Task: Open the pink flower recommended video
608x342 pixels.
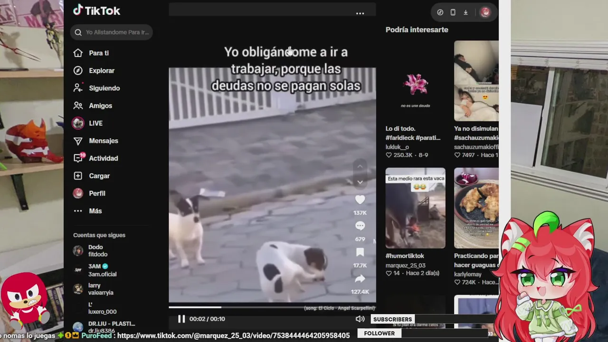Action: tap(416, 81)
